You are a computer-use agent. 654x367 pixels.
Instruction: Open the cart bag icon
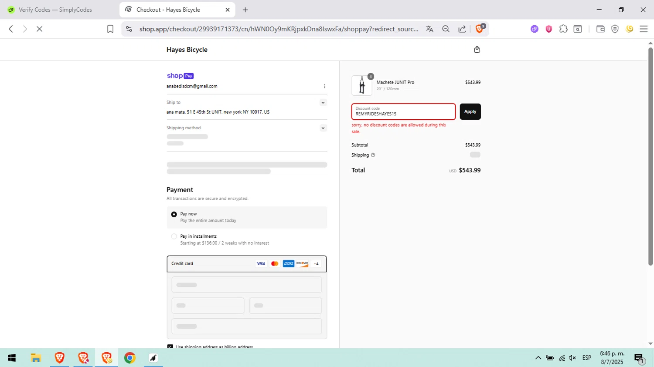pos(477,50)
